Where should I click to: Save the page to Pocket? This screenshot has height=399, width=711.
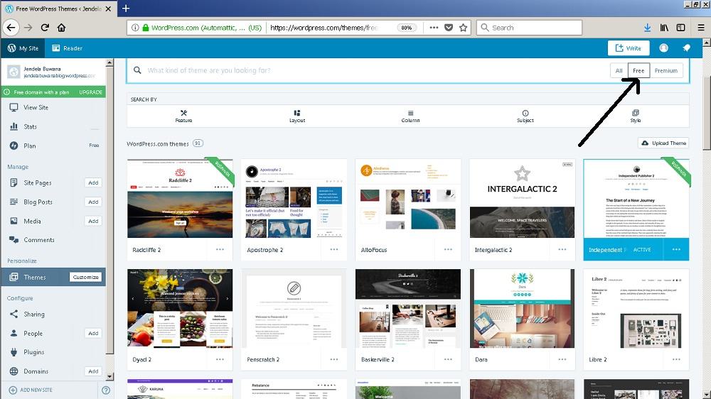click(x=449, y=28)
